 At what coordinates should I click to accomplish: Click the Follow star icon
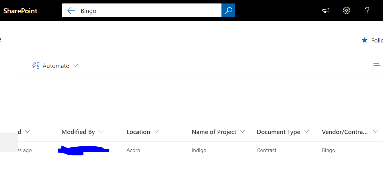[364, 40]
